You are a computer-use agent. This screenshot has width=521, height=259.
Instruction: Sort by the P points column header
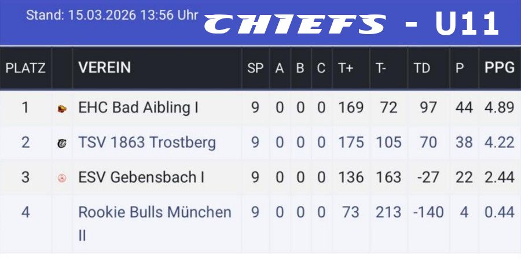pyautogui.click(x=460, y=68)
